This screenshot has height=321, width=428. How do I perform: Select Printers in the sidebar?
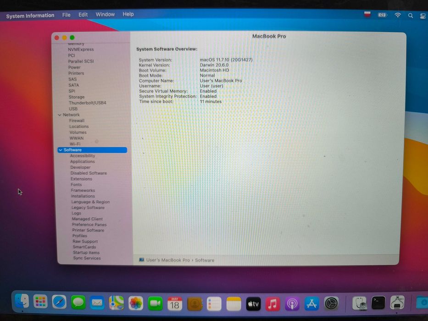[x=76, y=73]
